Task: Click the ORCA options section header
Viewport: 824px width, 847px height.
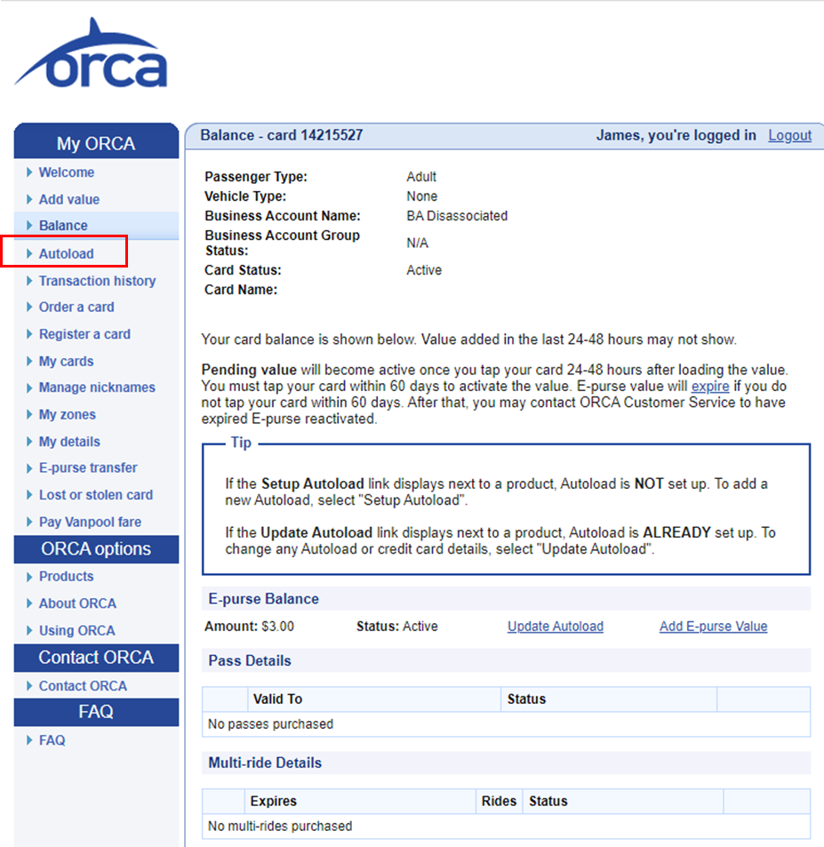Action: point(96,549)
